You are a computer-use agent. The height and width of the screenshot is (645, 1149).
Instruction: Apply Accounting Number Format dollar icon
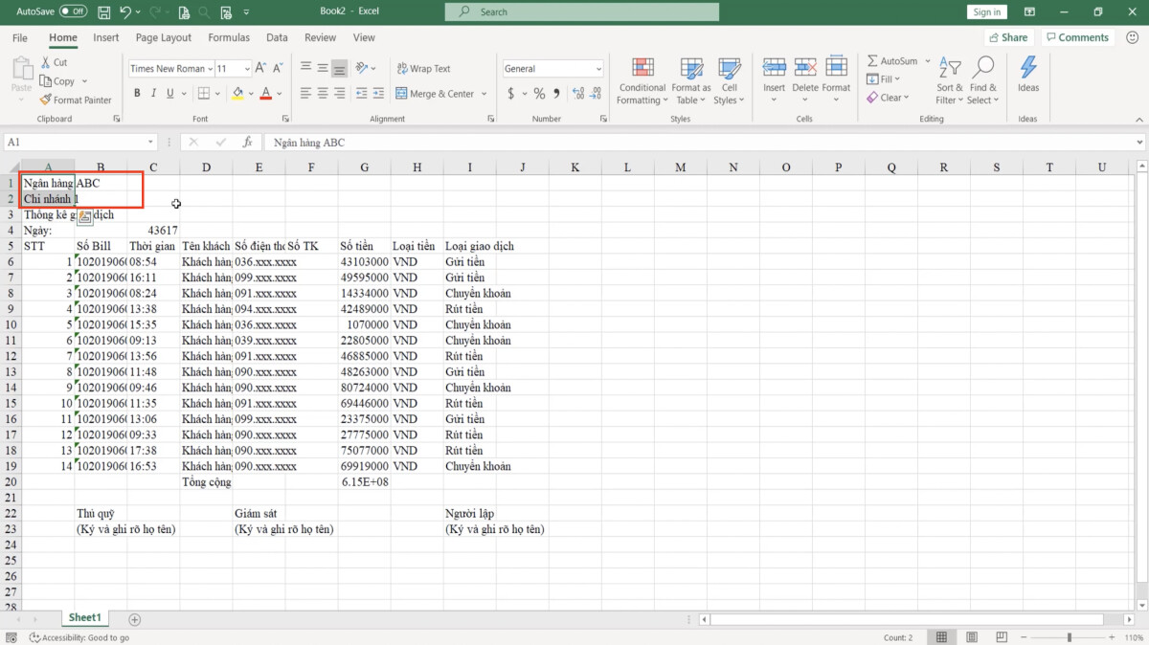[x=511, y=94]
